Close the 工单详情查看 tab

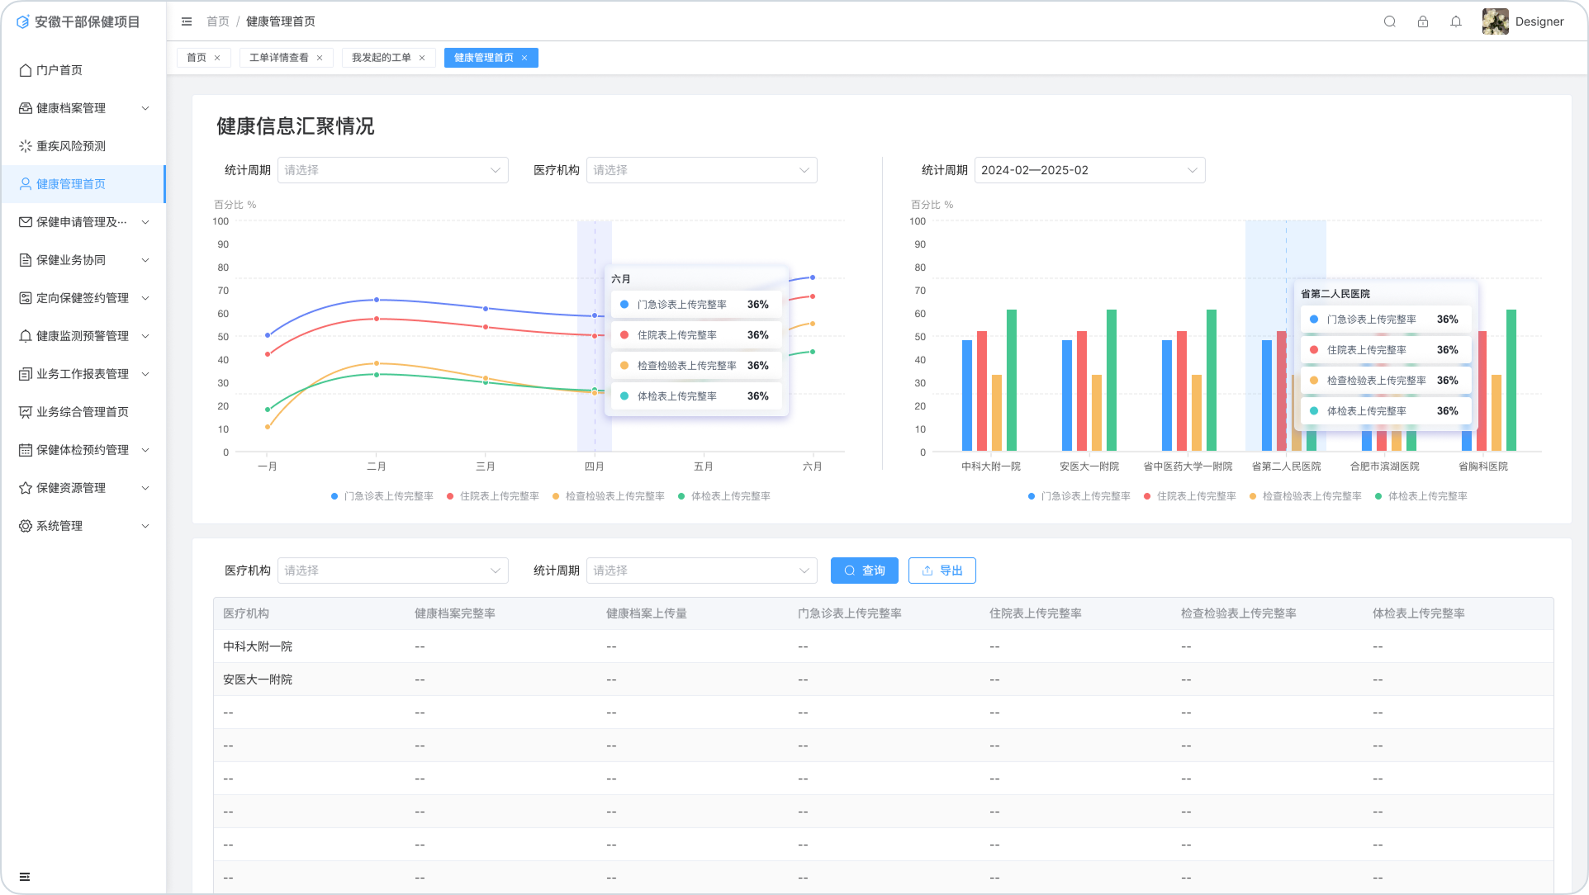click(x=320, y=58)
